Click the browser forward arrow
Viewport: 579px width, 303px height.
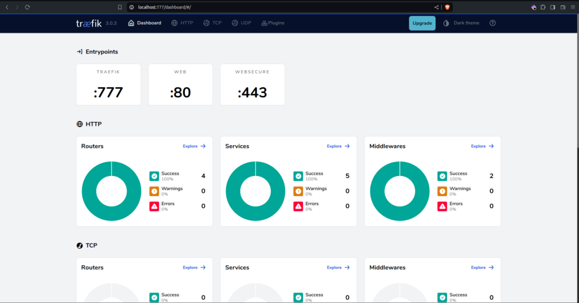pyautogui.click(x=17, y=7)
